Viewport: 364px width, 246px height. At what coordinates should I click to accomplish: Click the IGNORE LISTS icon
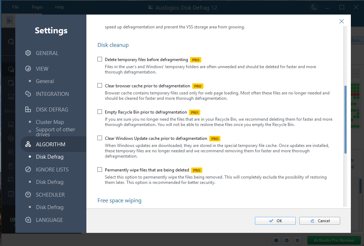28,170
